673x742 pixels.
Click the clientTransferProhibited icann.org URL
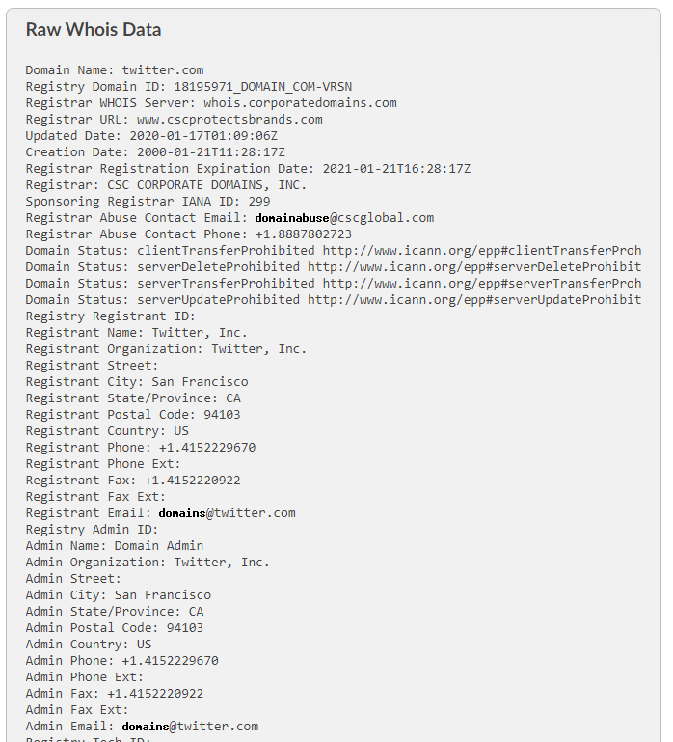(482, 250)
